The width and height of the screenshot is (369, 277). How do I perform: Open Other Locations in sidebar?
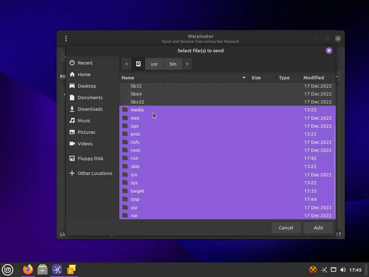(x=92, y=173)
